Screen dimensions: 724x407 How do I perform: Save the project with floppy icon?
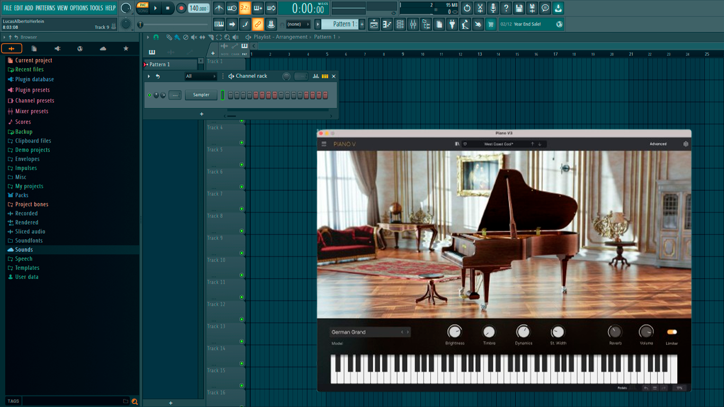pos(519,8)
